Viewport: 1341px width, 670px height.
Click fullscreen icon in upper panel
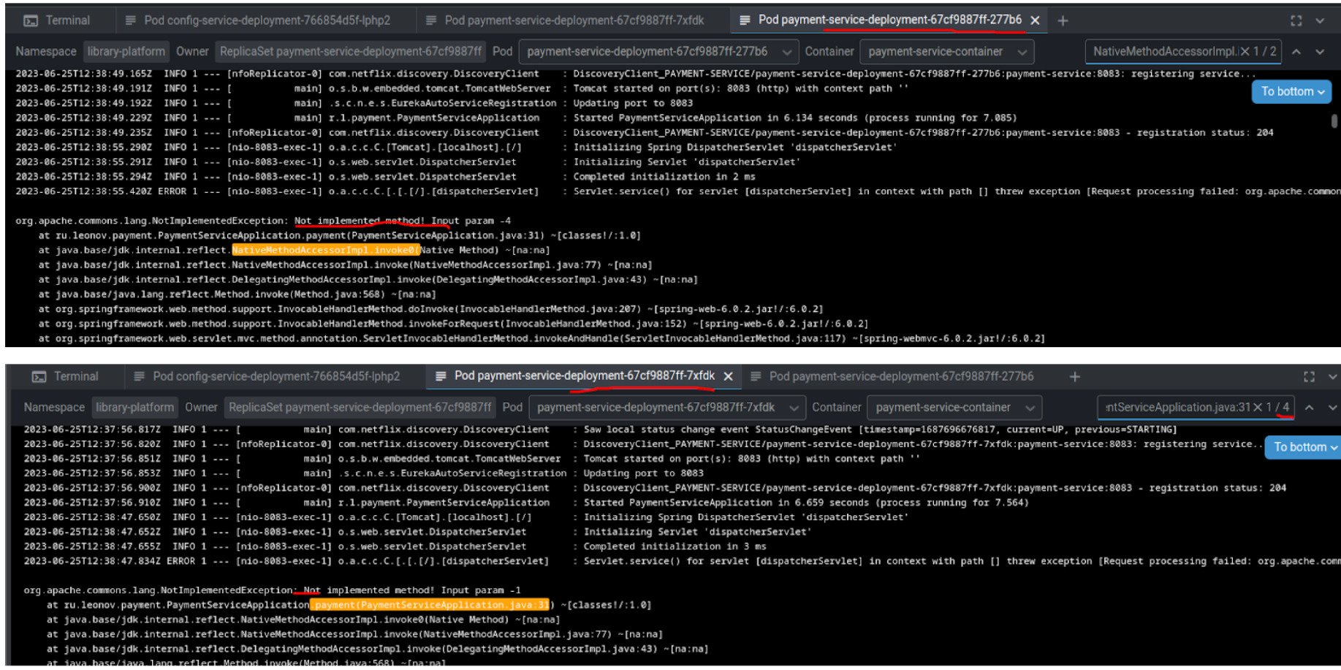click(x=1296, y=20)
